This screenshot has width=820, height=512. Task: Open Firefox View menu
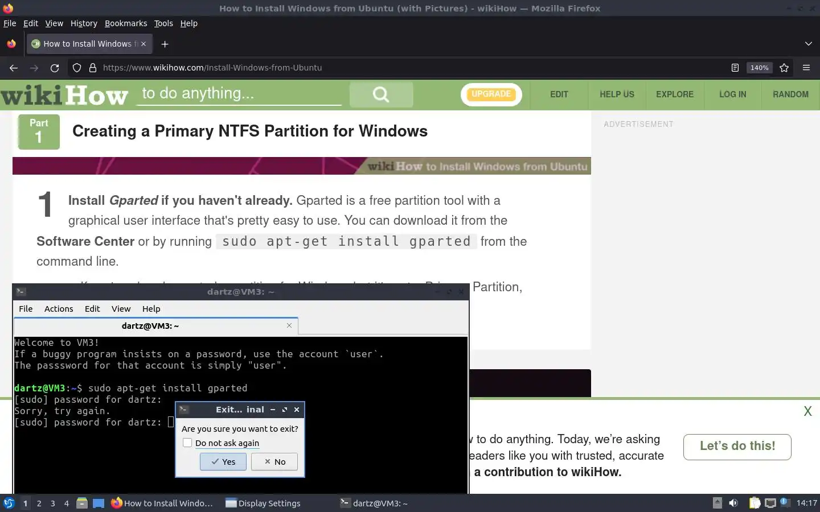click(x=54, y=23)
